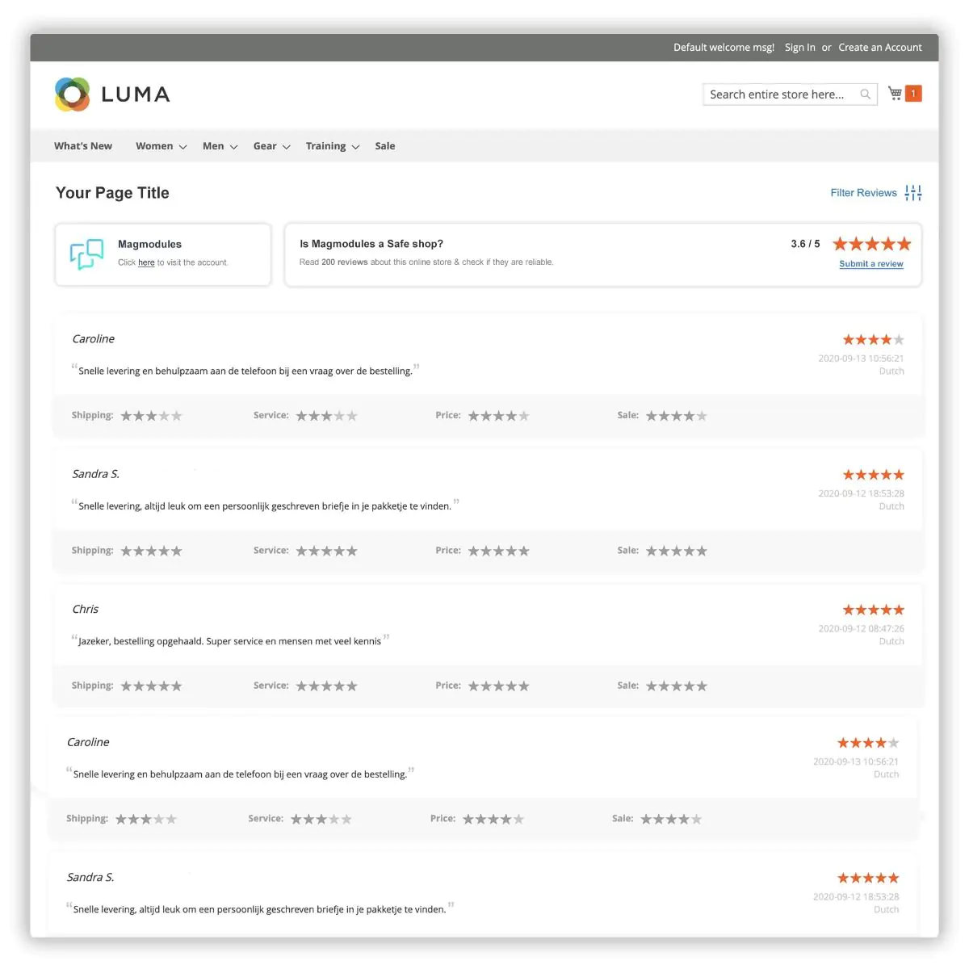Click the LUMA wordmark
This screenshot has height=969, width=969.
point(136,94)
